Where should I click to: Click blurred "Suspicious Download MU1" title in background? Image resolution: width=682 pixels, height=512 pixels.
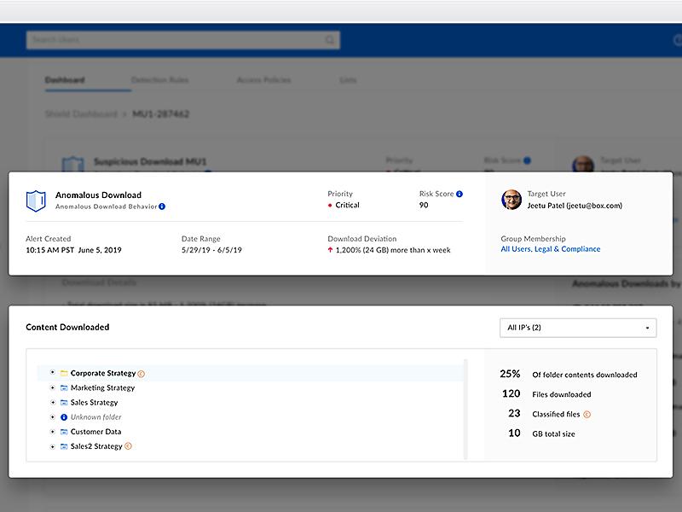150,162
